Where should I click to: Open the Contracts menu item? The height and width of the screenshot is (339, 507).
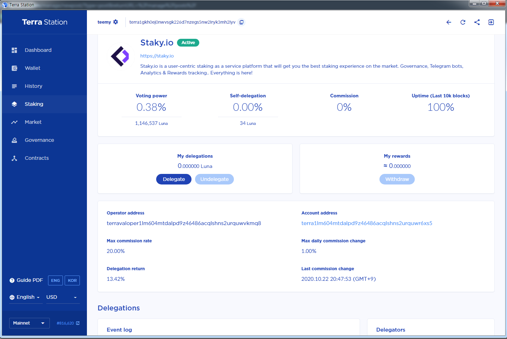(x=44, y=158)
